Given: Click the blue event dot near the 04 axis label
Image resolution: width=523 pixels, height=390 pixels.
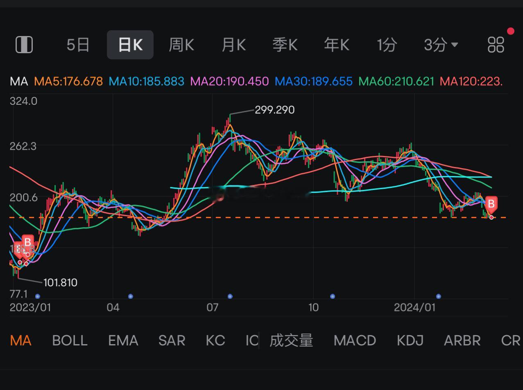Looking at the screenshot, I should tap(131, 296).
